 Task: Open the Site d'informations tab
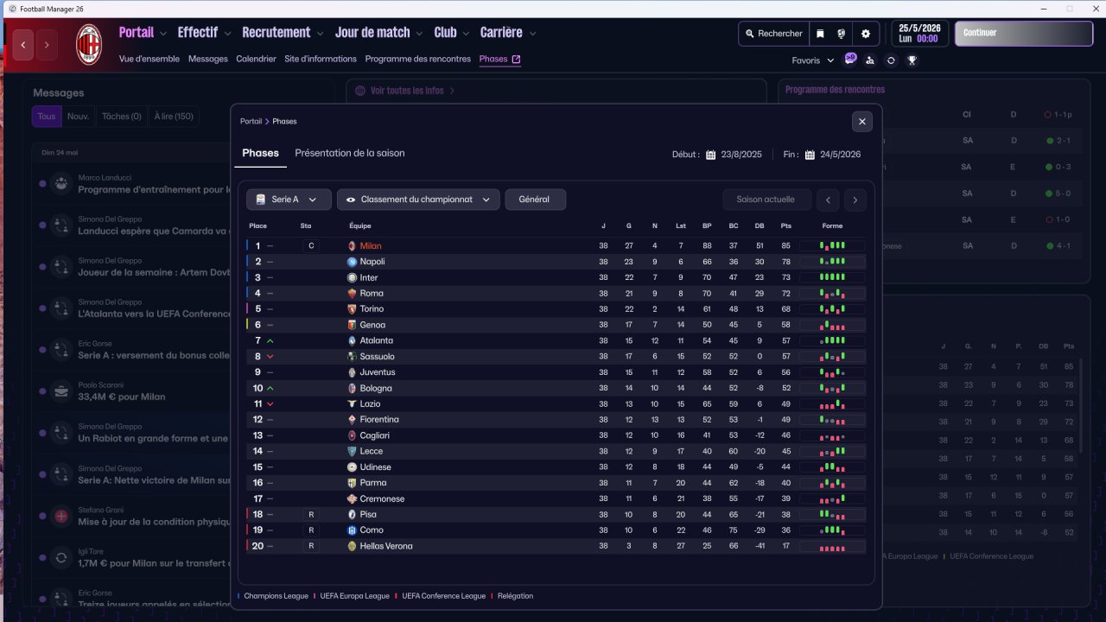tap(321, 59)
